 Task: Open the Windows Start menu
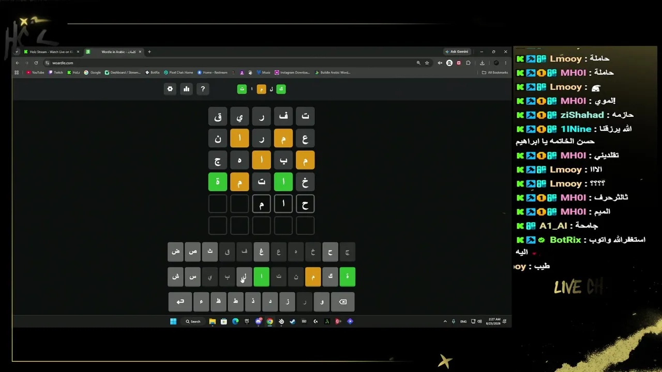pos(173,321)
